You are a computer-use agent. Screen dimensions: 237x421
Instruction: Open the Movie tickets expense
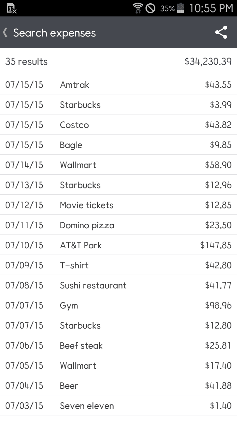pyautogui.click(x=118, y=205)
